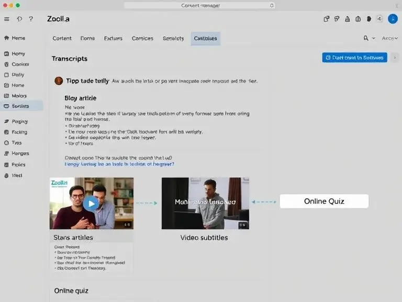Select the highlighted Sortists sidebar item

click(x=21, y=106)
